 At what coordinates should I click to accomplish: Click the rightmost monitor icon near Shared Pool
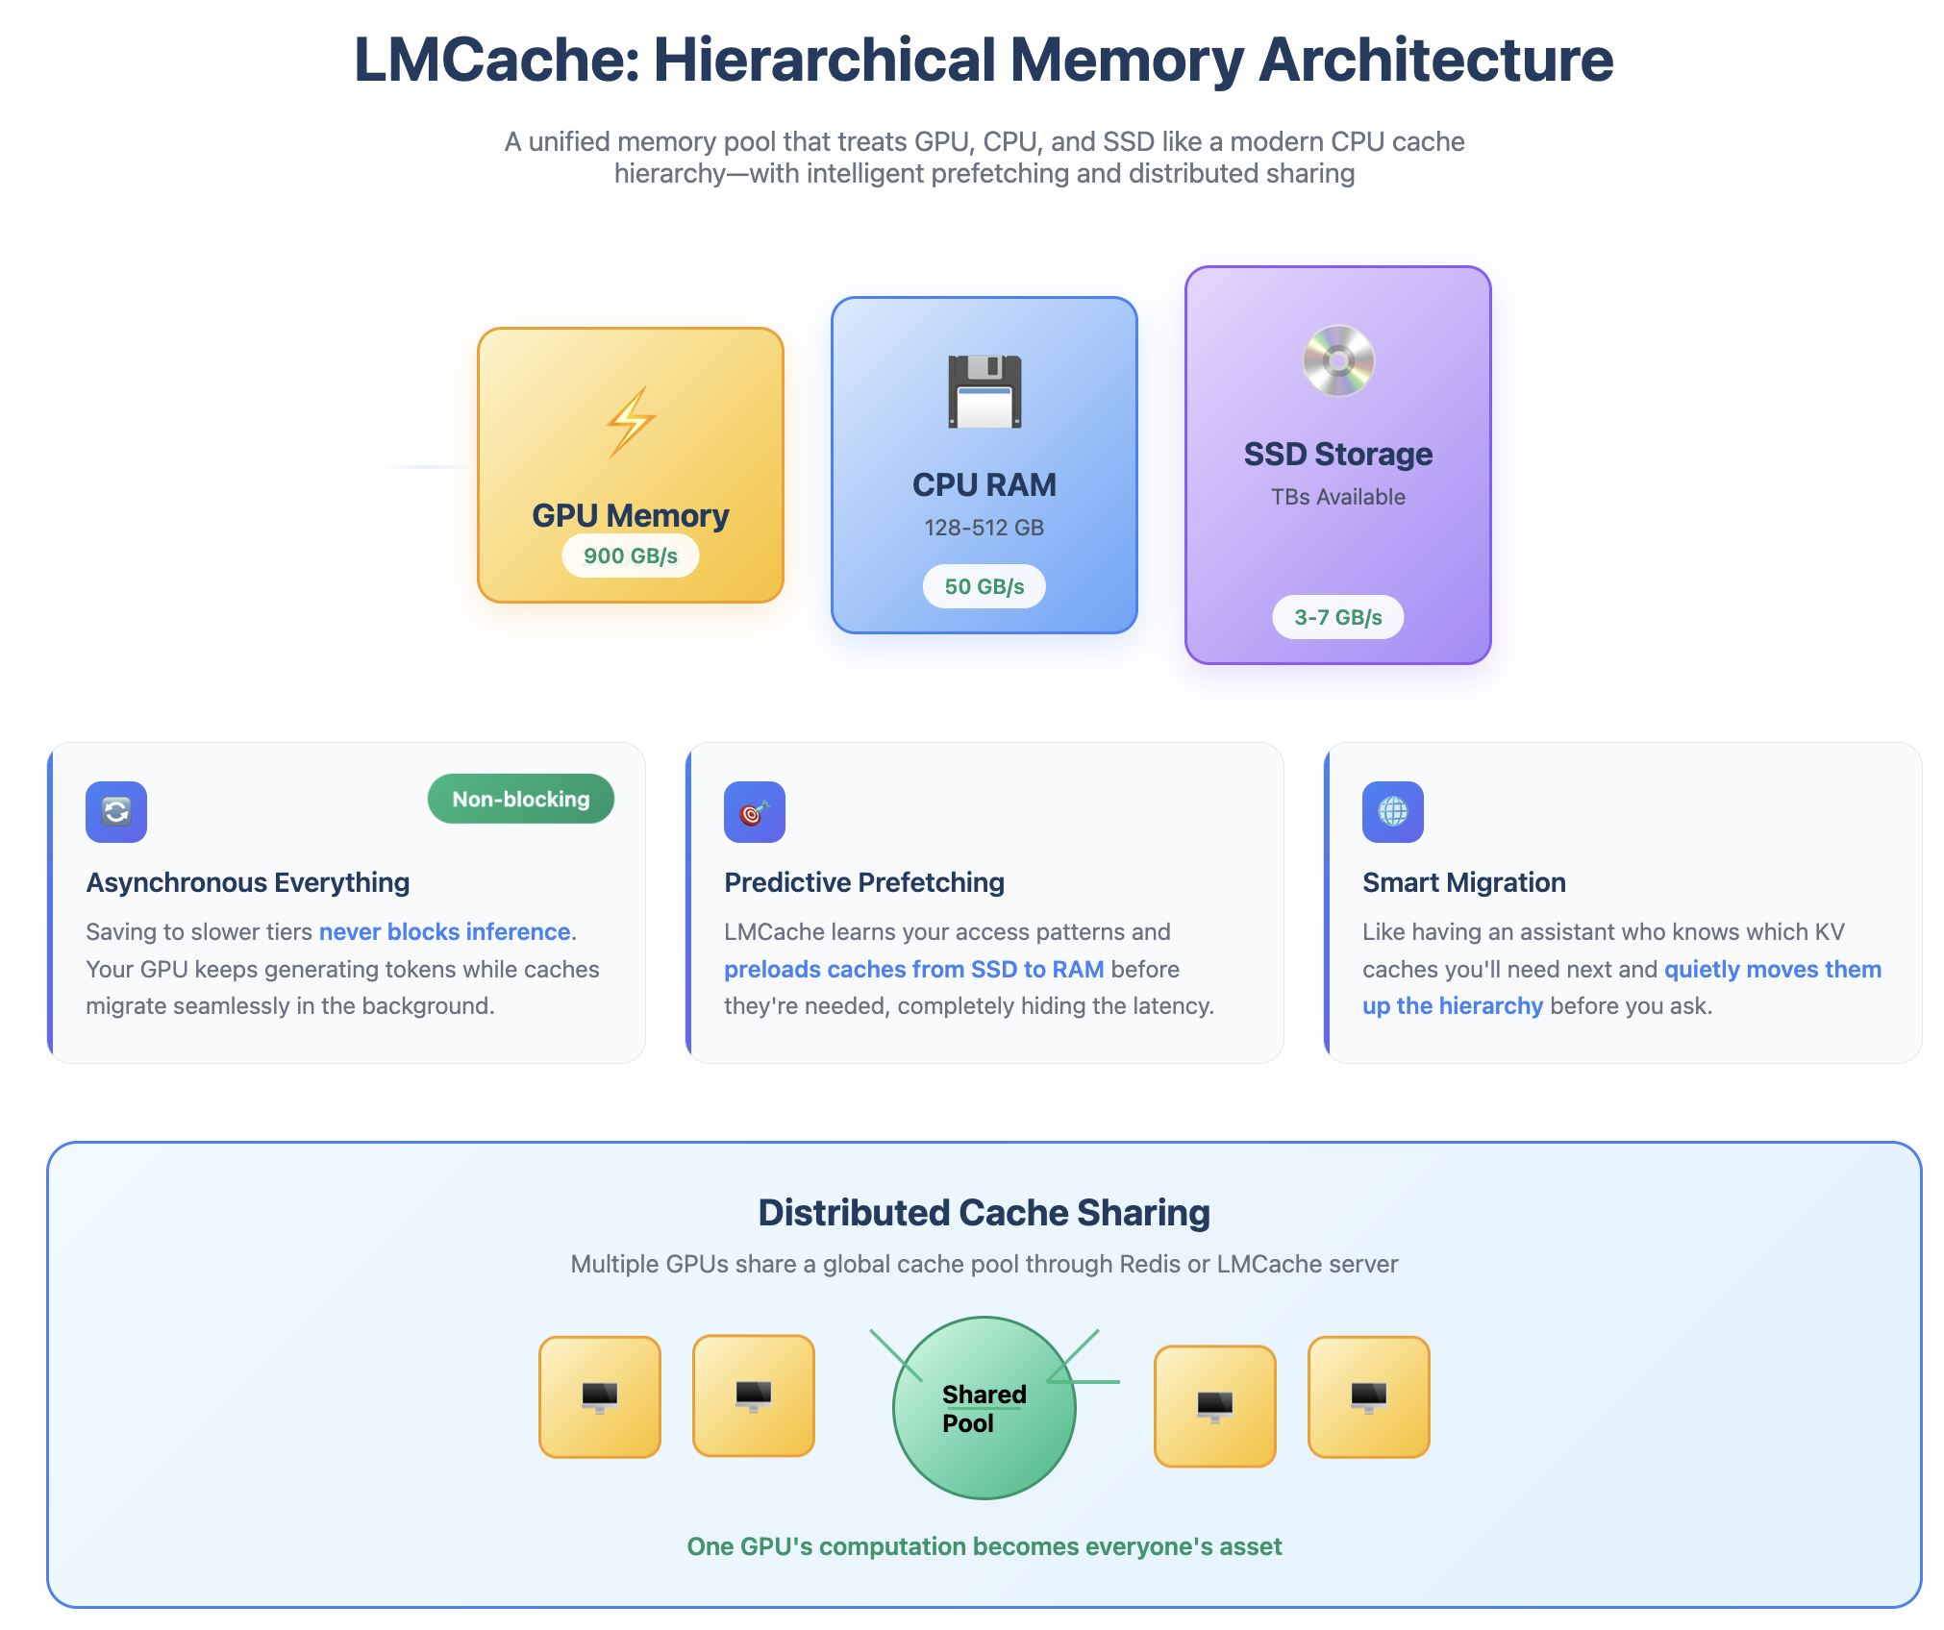(1368, 1399)
